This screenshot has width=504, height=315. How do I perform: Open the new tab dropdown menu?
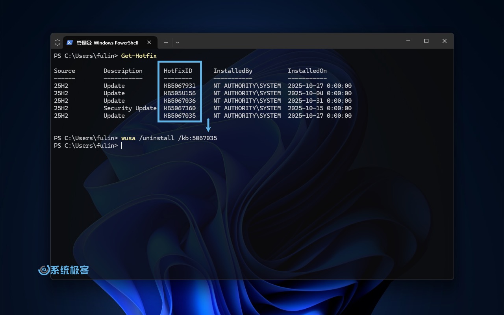pyautogui.click(x=177, y=42)
